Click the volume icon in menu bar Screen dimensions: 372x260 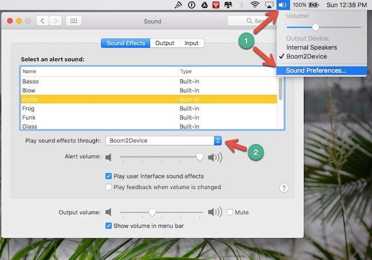coord(283,5)
